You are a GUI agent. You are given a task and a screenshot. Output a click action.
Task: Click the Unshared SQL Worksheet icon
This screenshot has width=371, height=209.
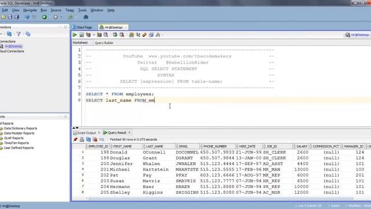[132, 35]
